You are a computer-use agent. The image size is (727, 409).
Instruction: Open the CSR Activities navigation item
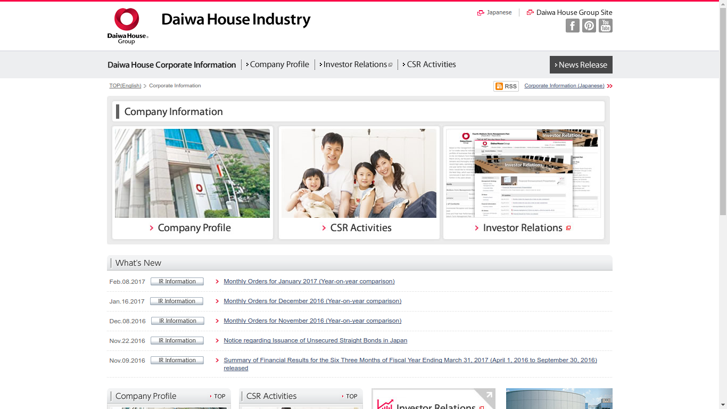click(x=431, y=64)
